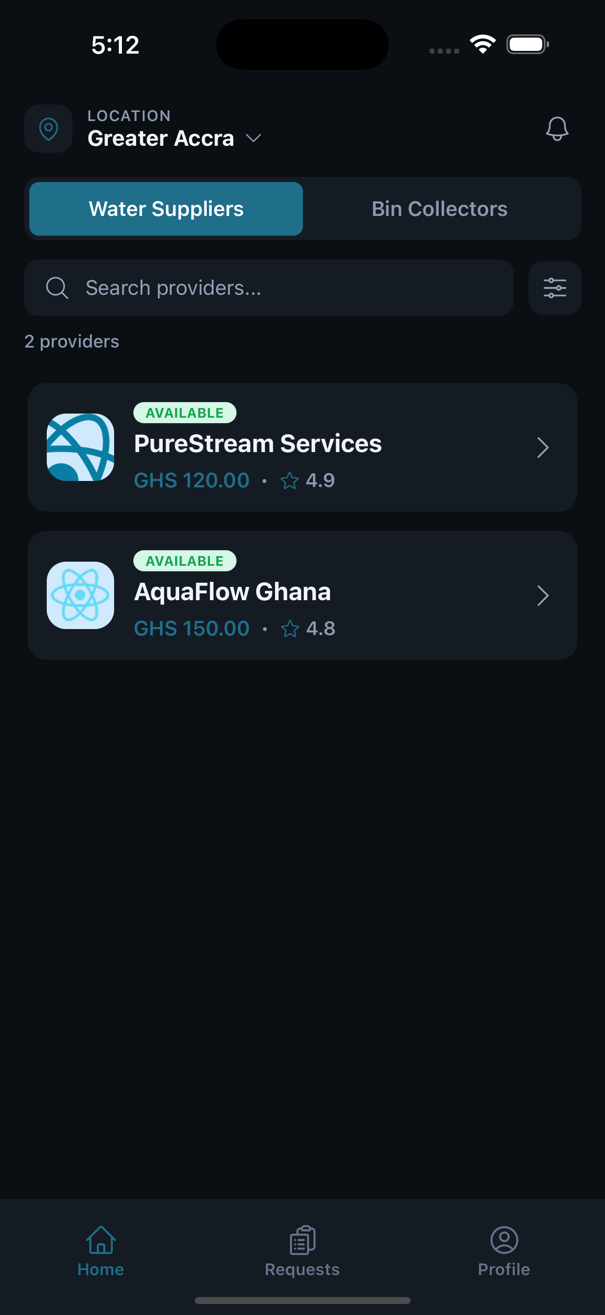The width and height of the screenshot is (605, 1315).
Task: Tap the location pin icon
Action: [x=49, y=129]
